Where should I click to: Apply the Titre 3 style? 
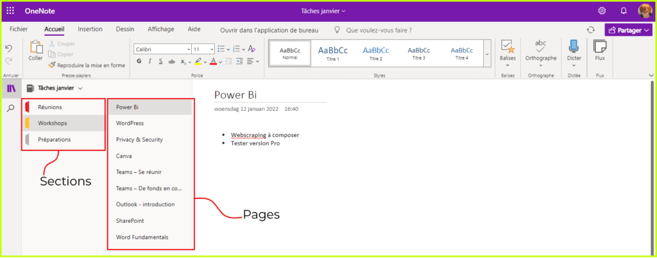pos(419,53)
